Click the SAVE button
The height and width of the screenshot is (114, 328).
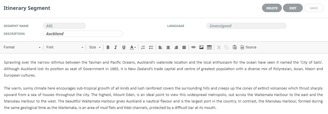[x=314, y=8]
